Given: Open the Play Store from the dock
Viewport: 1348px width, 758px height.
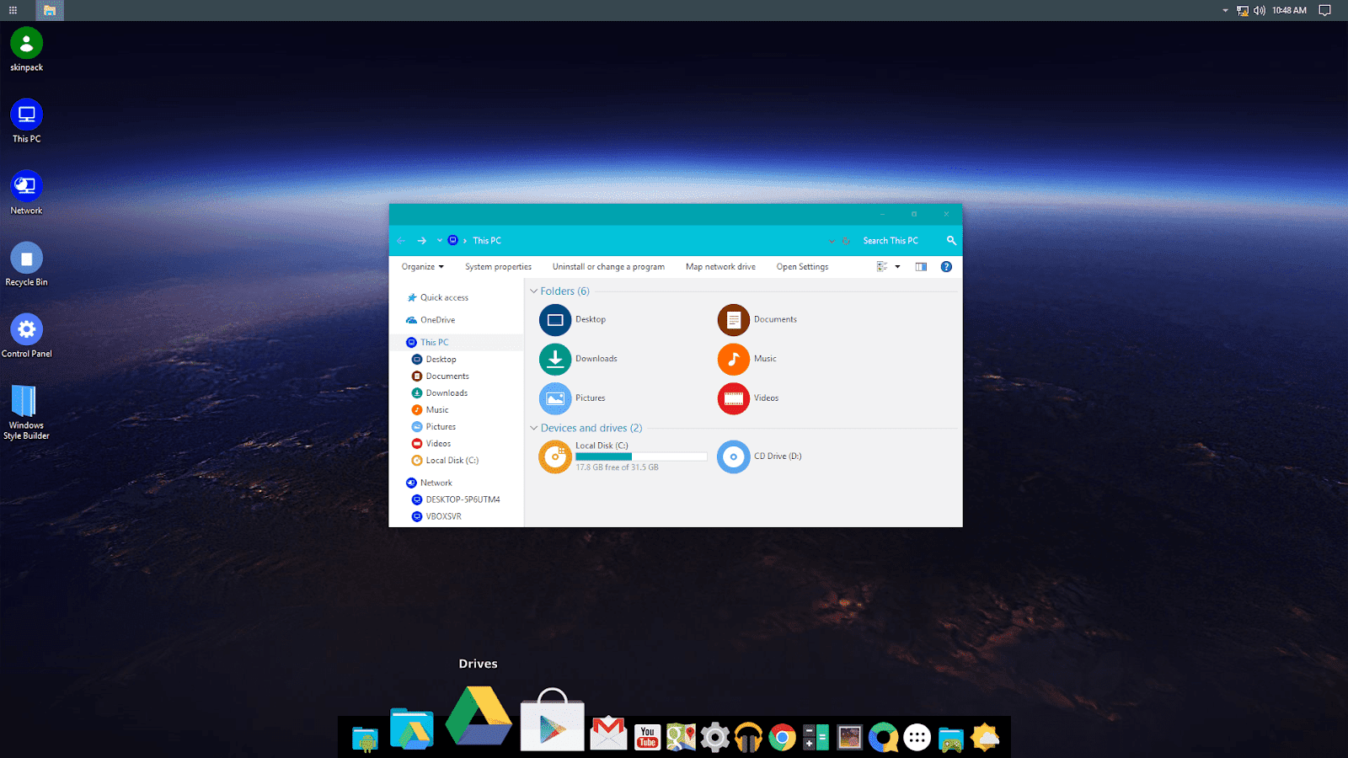Looking at the screenshot, I should (x=552, y=724).
